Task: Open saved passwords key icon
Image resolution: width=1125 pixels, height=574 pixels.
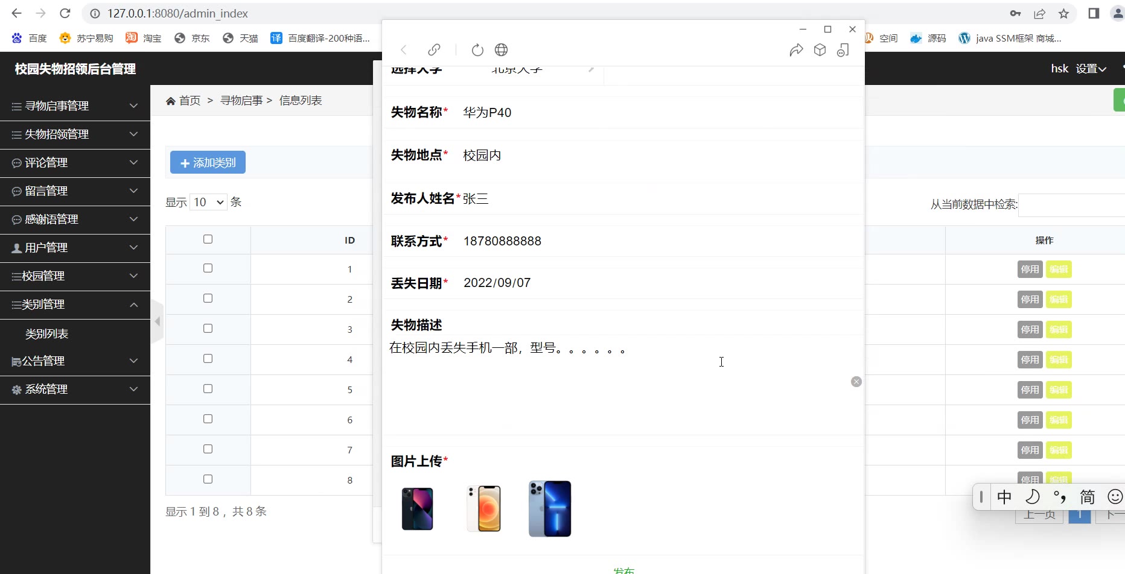Action: pos(1015,13)
